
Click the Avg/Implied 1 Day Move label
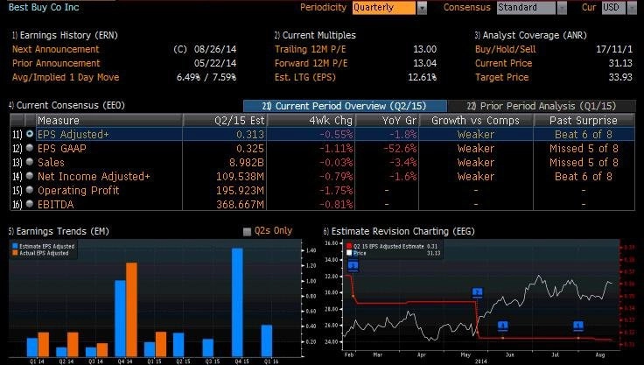click(x=66, y=77)
